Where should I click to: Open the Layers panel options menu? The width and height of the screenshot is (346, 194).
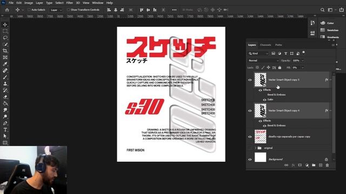pyautogui.click(x=333, y=45)
